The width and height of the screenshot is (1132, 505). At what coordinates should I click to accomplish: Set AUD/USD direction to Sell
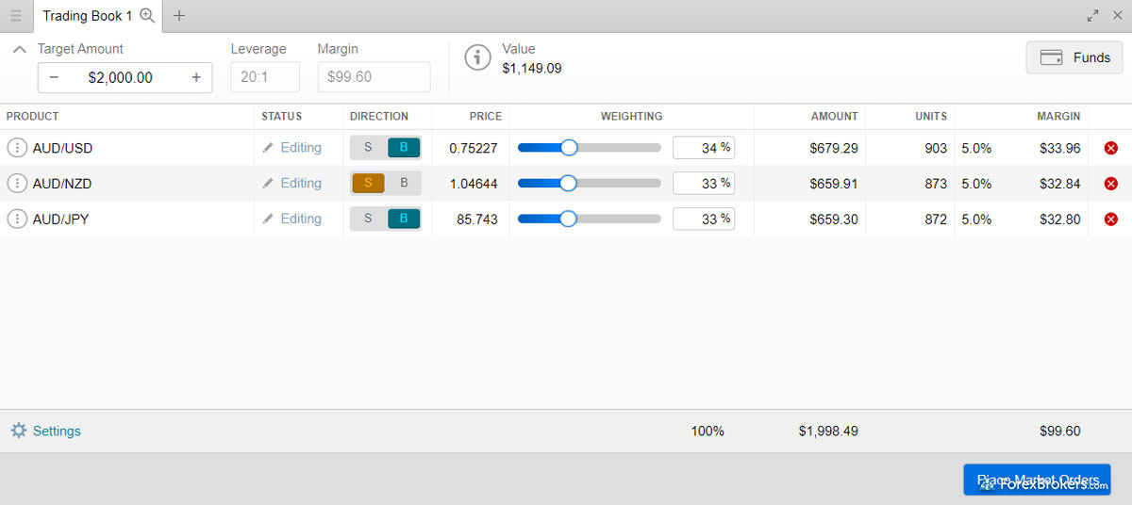(368, 148)
